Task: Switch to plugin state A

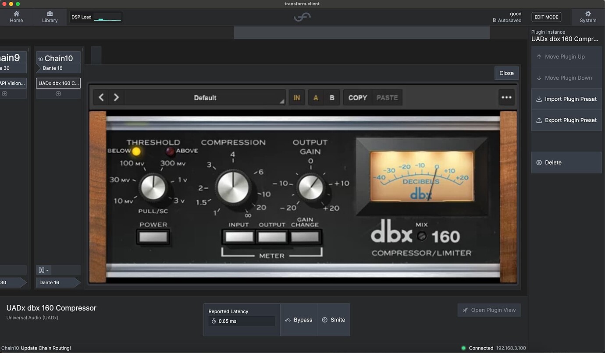Action: [x=316, y=98]
